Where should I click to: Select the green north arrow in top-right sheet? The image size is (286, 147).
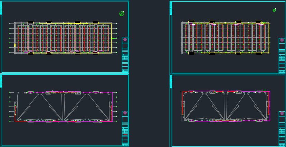click(274, 10)
